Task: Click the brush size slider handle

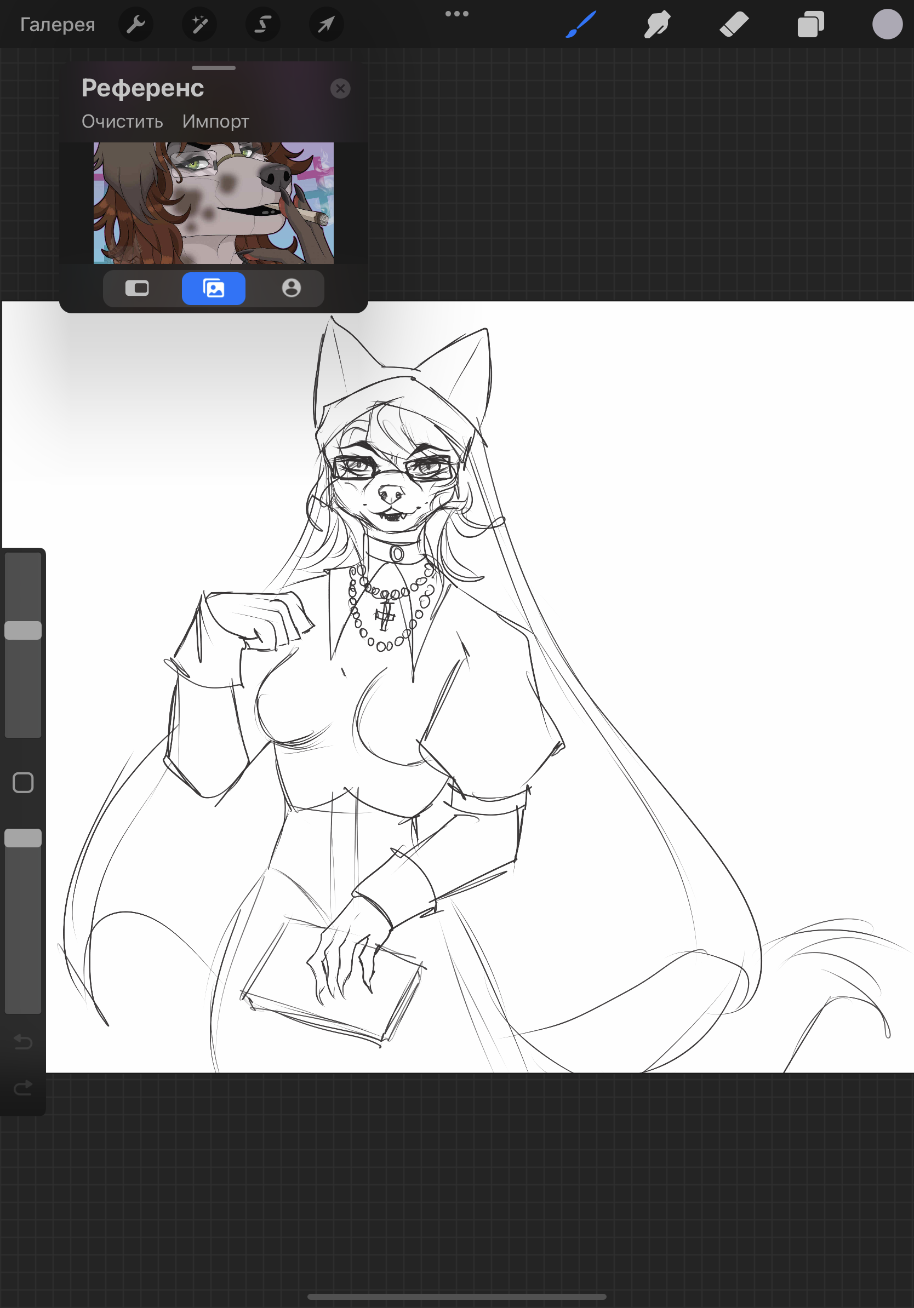Action: (x=23, y=630)
